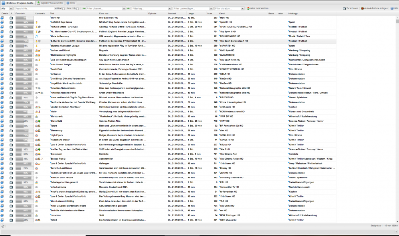This screenshot has width=399, height=236.
Task: Record icon for Marktcheck row
Action: pos(11,117)
